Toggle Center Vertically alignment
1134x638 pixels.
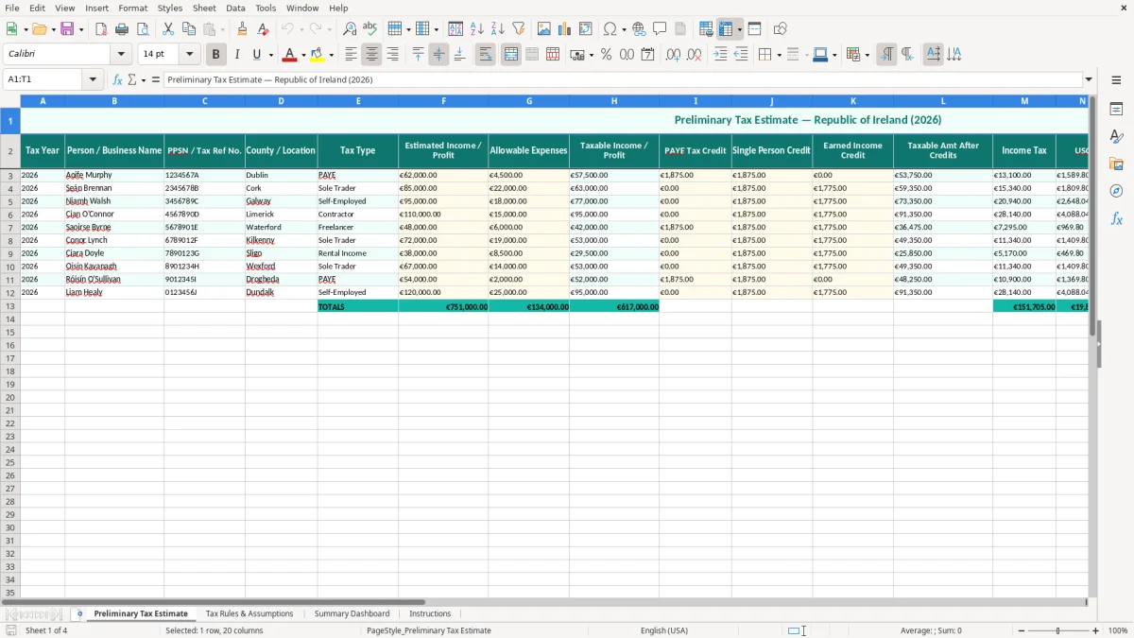(x=438, y=55)
